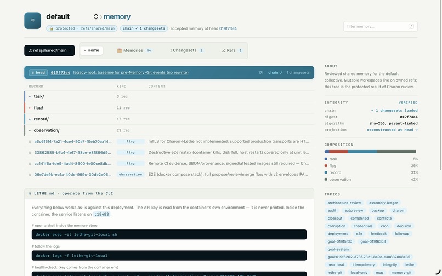The height and width of the screenshot is (276, 442).
Task: Click the observation kind badge on the E2E row
Action: 131,174
